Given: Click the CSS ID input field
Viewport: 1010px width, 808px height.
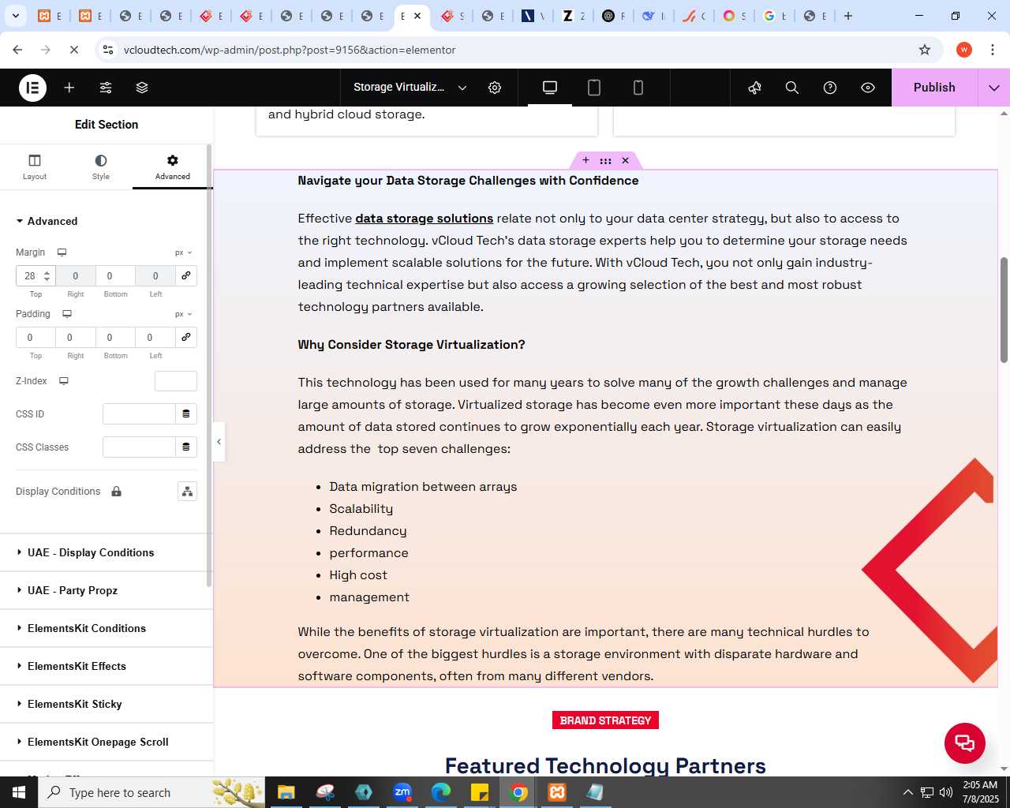Looking at the screenshot, I should click(139, 413).
